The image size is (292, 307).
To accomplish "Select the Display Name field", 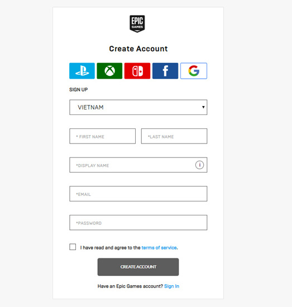I will (138, 165).
